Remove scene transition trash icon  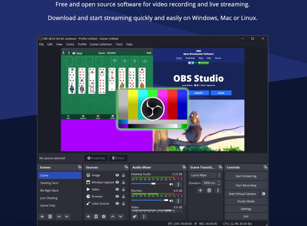click(209, 190)
